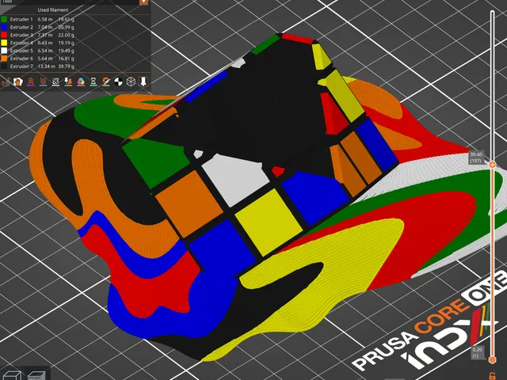Toggle Color changes visibility icon
Image resolution: width=507 pixels, height=380 pixels.
tap(81, 82)
